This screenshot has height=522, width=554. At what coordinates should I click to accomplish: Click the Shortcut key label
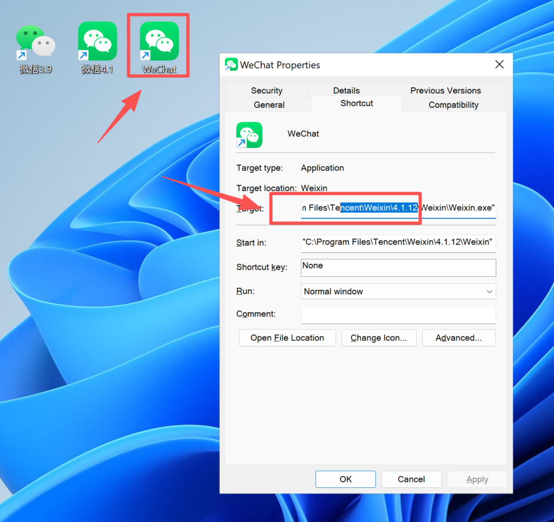pos(262,267)
